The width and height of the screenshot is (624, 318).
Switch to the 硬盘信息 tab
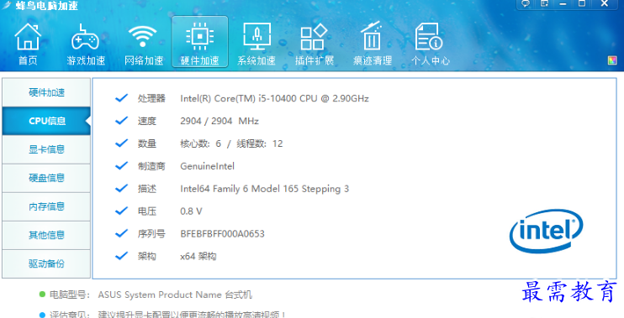click(x=46, y=178)
